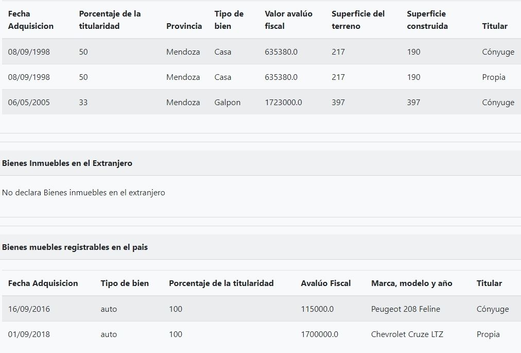Click the Marca, modelo y año header
Screen dimensions: 521x353
[x=411, y=283]
